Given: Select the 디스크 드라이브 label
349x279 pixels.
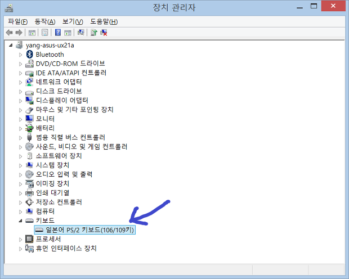Looking at the screenshot, I should coord(59,91).
